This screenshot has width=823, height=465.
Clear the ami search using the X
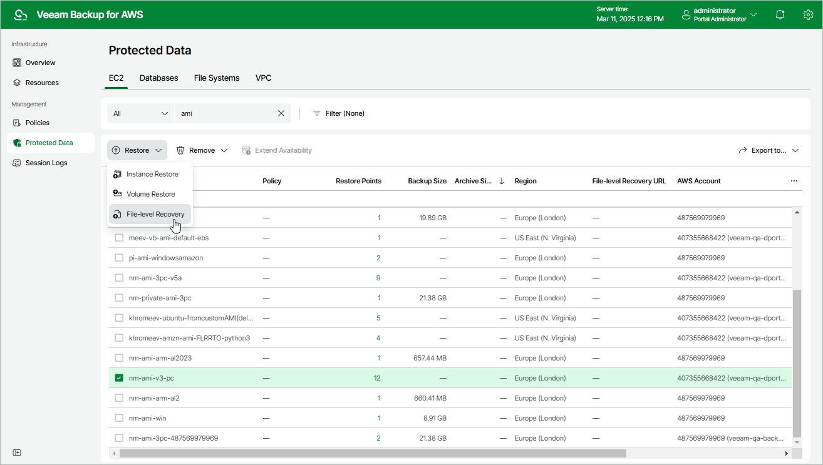(x=281, y=113)
